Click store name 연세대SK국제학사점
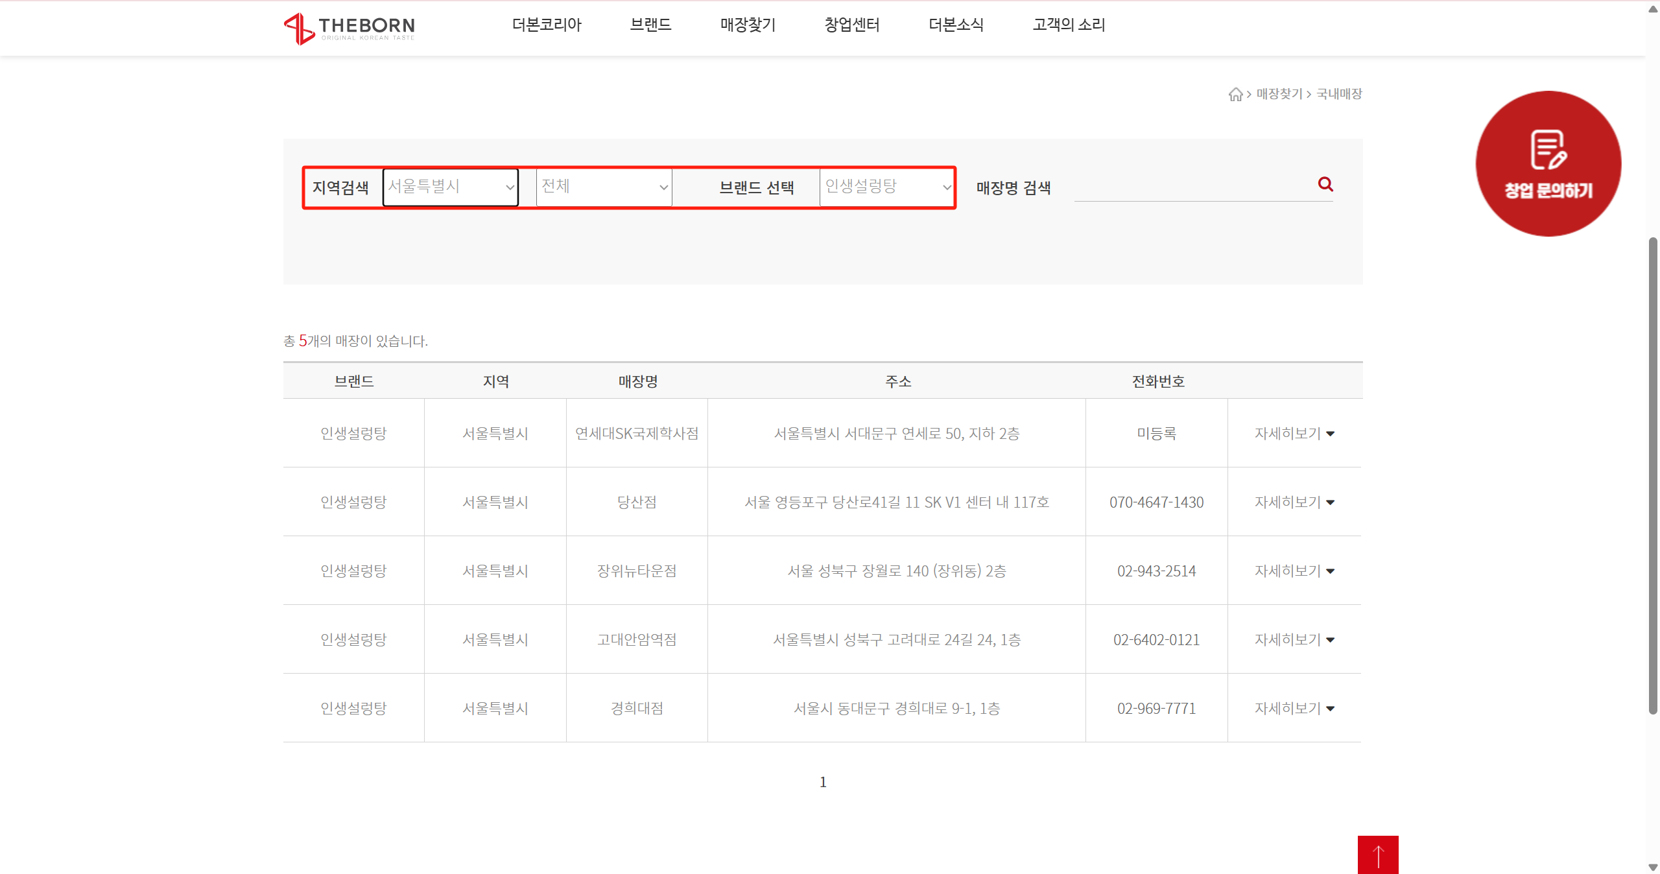This screenshot has width=1660, height=874. 637,433
